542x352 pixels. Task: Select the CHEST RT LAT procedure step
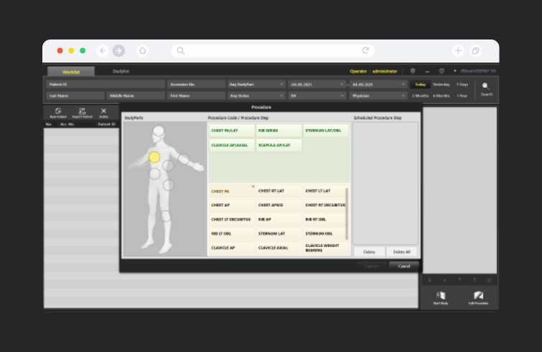coord(279,191)
